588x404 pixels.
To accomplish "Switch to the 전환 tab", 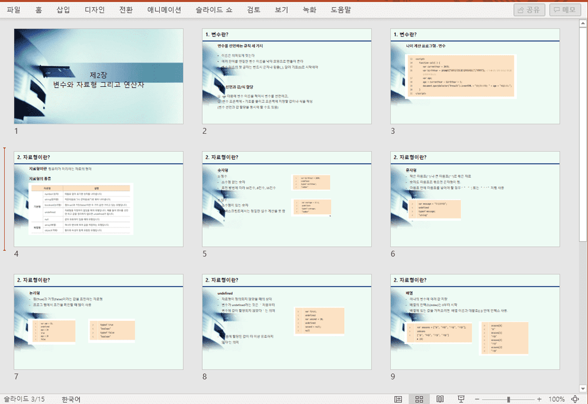I will 126,10.
